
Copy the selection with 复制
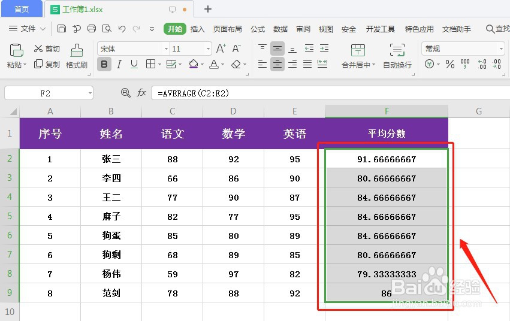(x=47, y=64)
